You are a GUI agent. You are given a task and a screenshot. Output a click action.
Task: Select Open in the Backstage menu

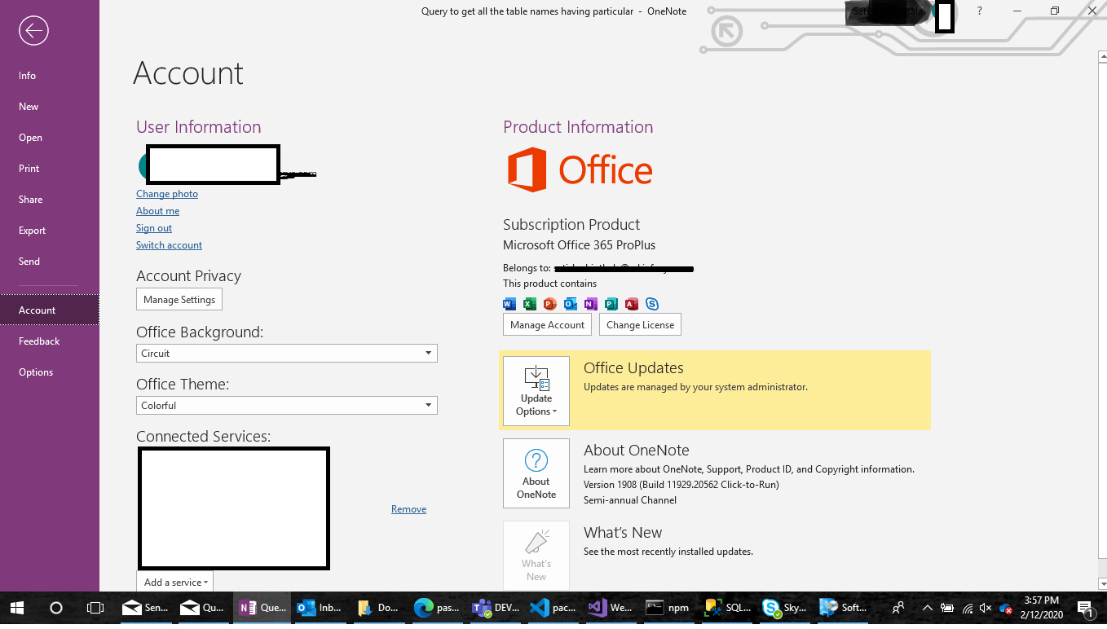(x=49, y=138)
